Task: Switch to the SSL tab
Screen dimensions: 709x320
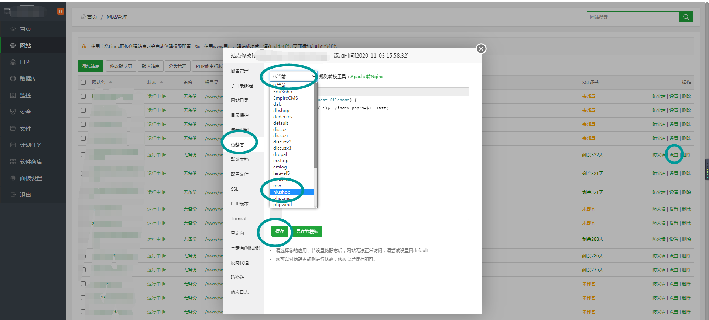Action: tap(234, 189)
